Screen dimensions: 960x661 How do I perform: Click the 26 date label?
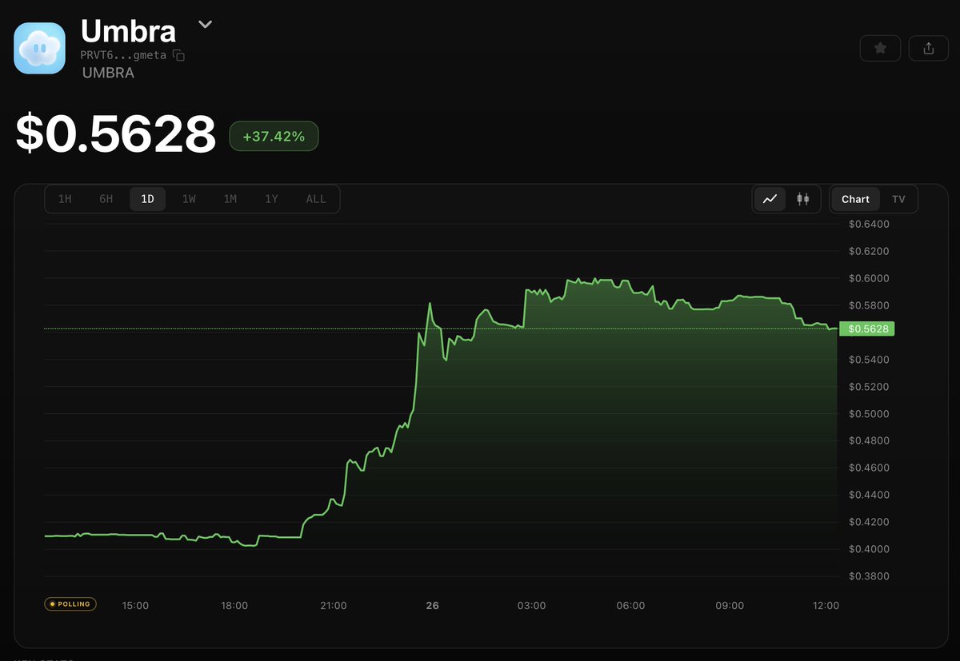tap(433, 606)
